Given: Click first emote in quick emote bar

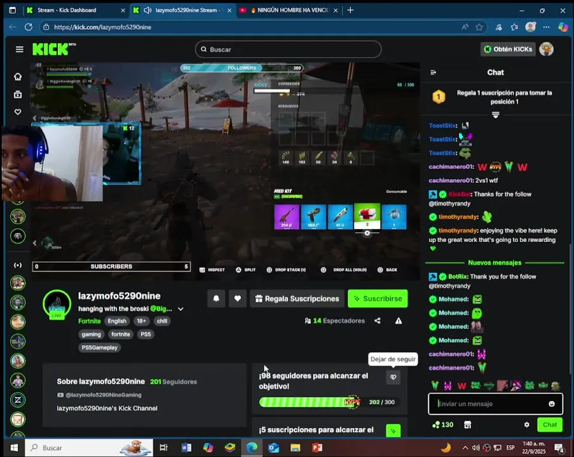Looking at the screenshot, I should point(435,385).
